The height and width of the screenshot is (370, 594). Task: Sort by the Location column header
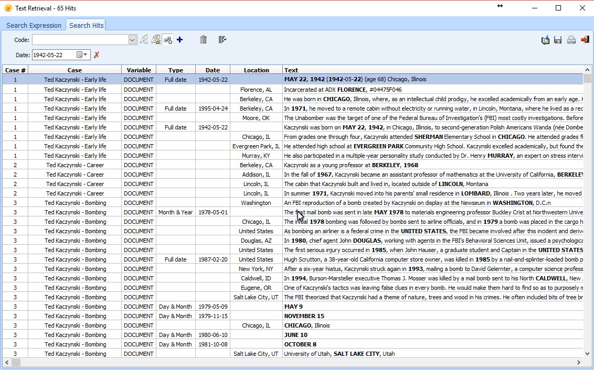coord(256,70)
